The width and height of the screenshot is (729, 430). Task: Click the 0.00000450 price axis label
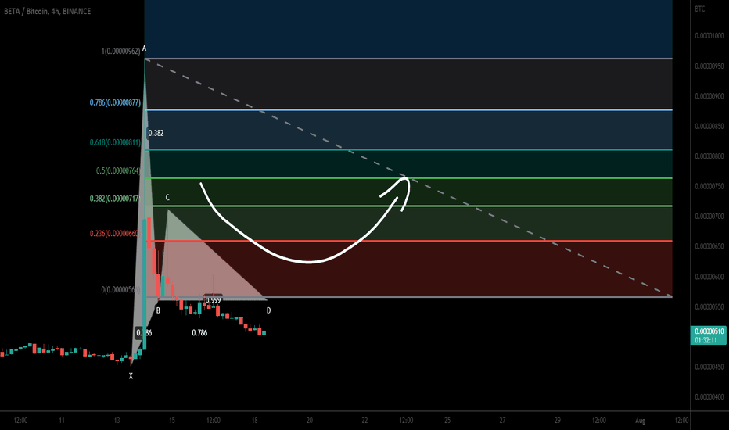[709, 367]
